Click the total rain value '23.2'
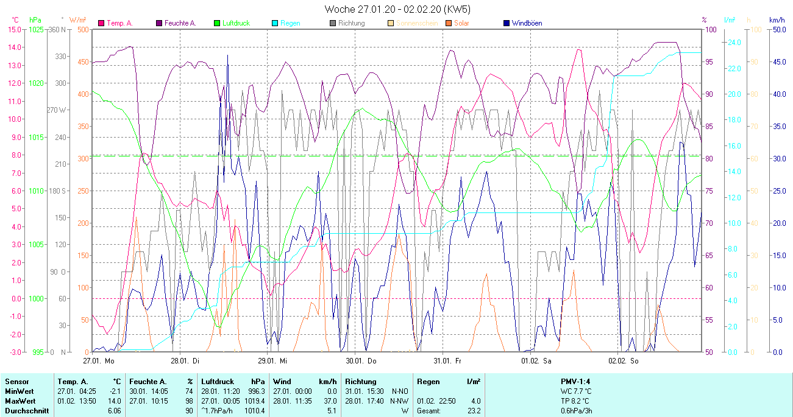Screen dimensions: 793x417 click(474, 411)
